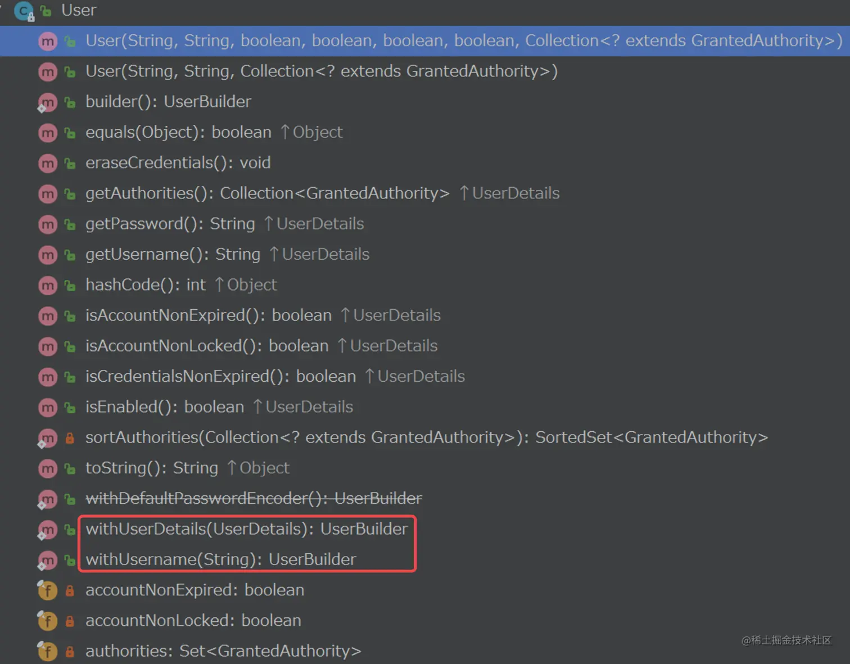
Task: Select equals(Object): boolean
Action: pyautogui.click(x=178, y=132)
